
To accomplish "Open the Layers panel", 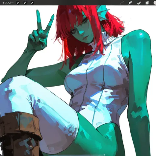I will [x=147, y=3].
